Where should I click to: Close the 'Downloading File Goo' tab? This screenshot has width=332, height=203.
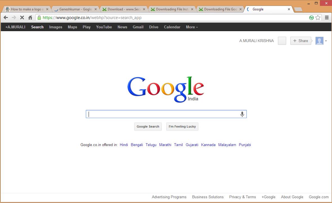pos(240,9)
